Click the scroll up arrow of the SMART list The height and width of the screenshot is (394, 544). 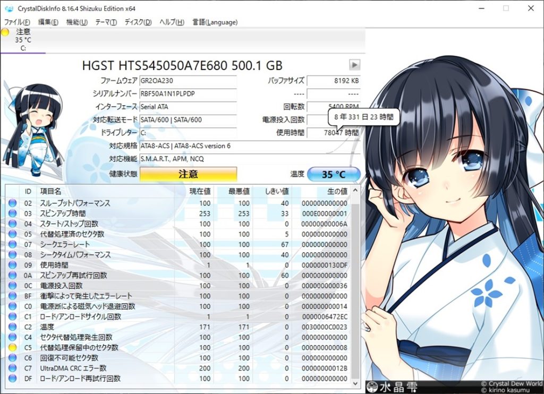(x=355, y=191)
